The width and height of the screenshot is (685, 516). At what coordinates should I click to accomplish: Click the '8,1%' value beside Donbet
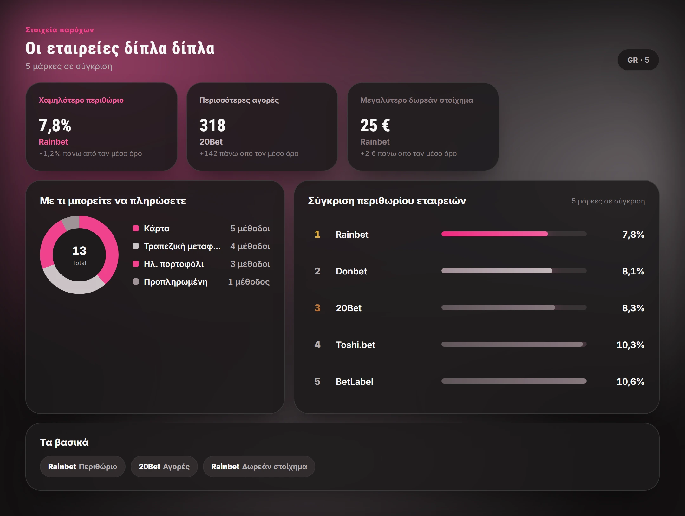click(x=633, y=271)
